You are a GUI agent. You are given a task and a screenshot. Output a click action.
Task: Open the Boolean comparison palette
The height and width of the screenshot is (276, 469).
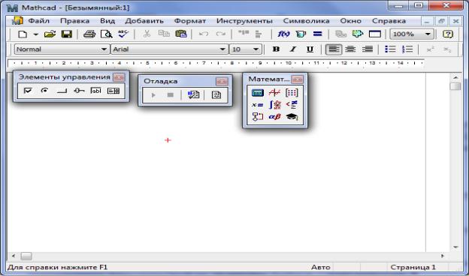pos(292,105)
